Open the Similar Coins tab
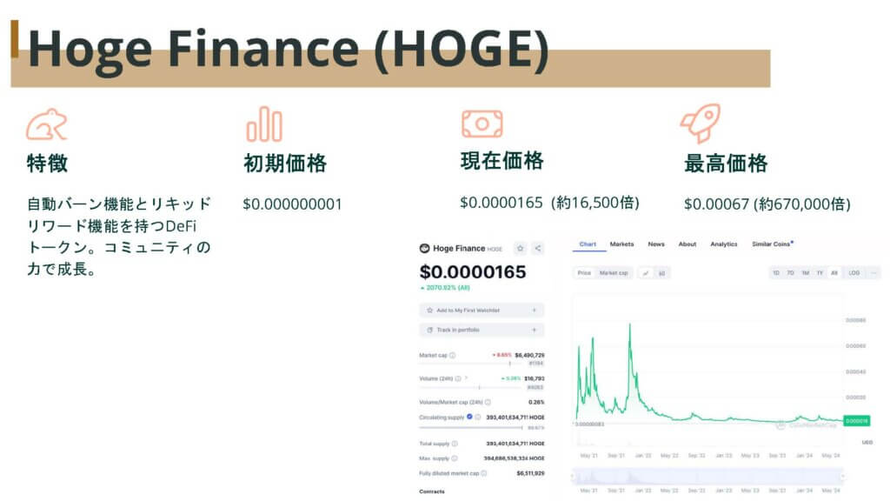Image resolution: width=890 pixels, height=501 pixels. 773,244
